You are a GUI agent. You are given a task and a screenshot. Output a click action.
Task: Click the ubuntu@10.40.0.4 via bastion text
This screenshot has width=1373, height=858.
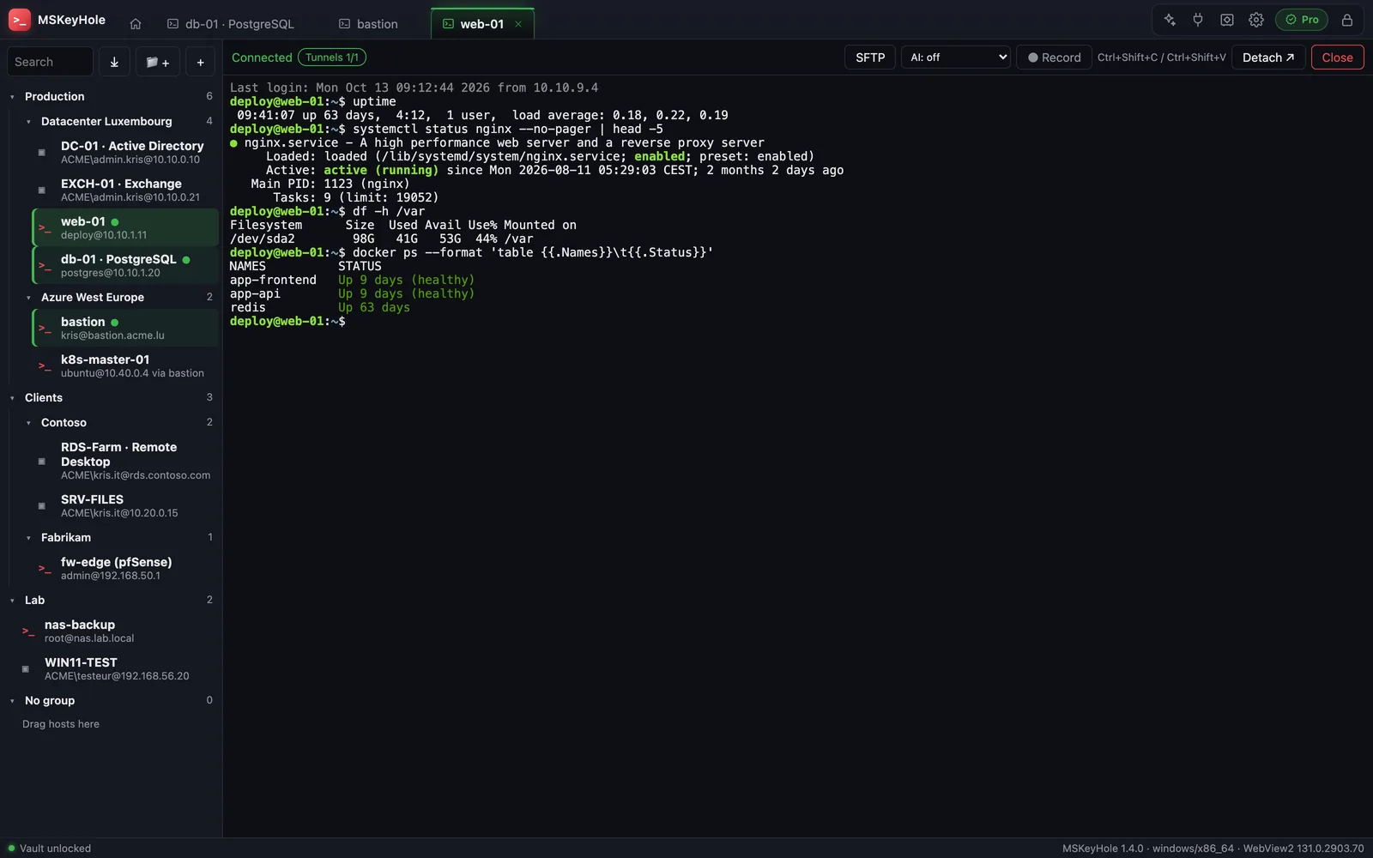point(132,373)
